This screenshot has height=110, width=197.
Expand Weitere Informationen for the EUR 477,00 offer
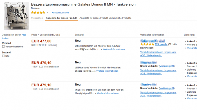(x=114, y=49)
